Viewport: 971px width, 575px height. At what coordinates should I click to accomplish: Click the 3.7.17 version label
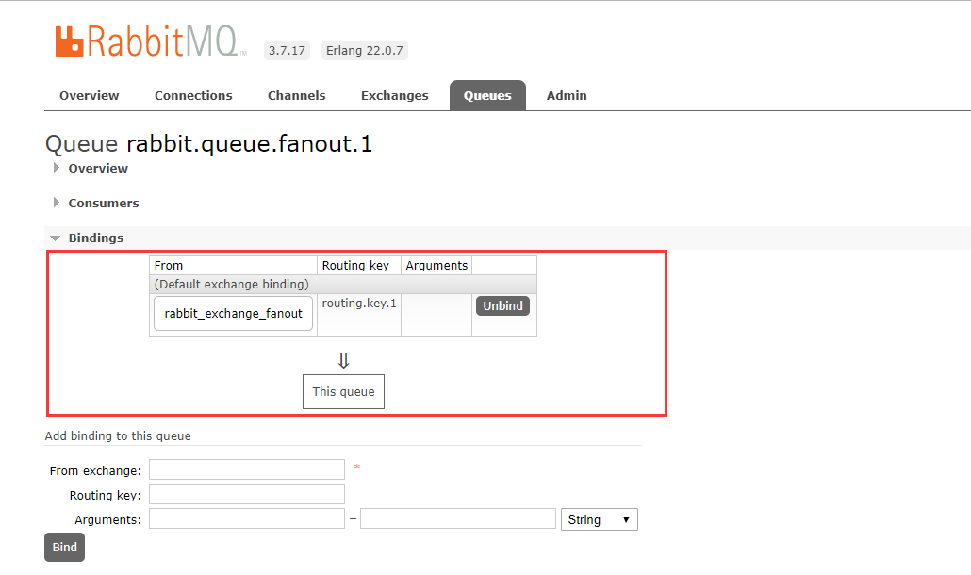tap(287, 50)
